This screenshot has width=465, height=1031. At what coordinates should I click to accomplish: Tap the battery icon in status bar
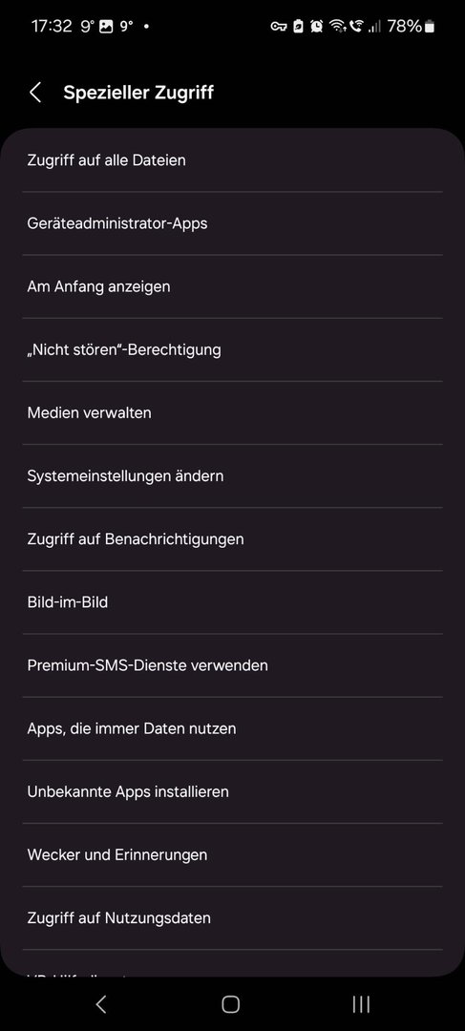(x=430, y=27)
